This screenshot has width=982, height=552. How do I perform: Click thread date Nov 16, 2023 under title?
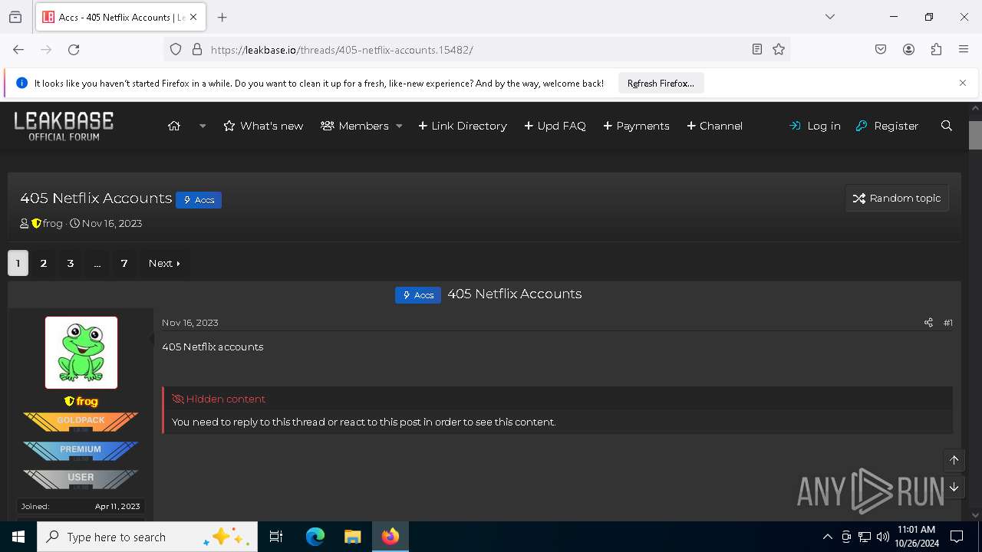pos(112,224)
